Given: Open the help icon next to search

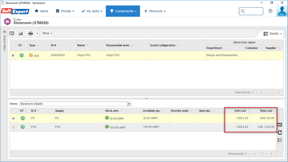Looking at the screenshot, I should click(x=270, y=11).
